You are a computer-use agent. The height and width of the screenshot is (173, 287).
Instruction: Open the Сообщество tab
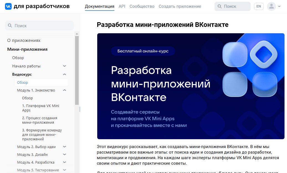142,6
